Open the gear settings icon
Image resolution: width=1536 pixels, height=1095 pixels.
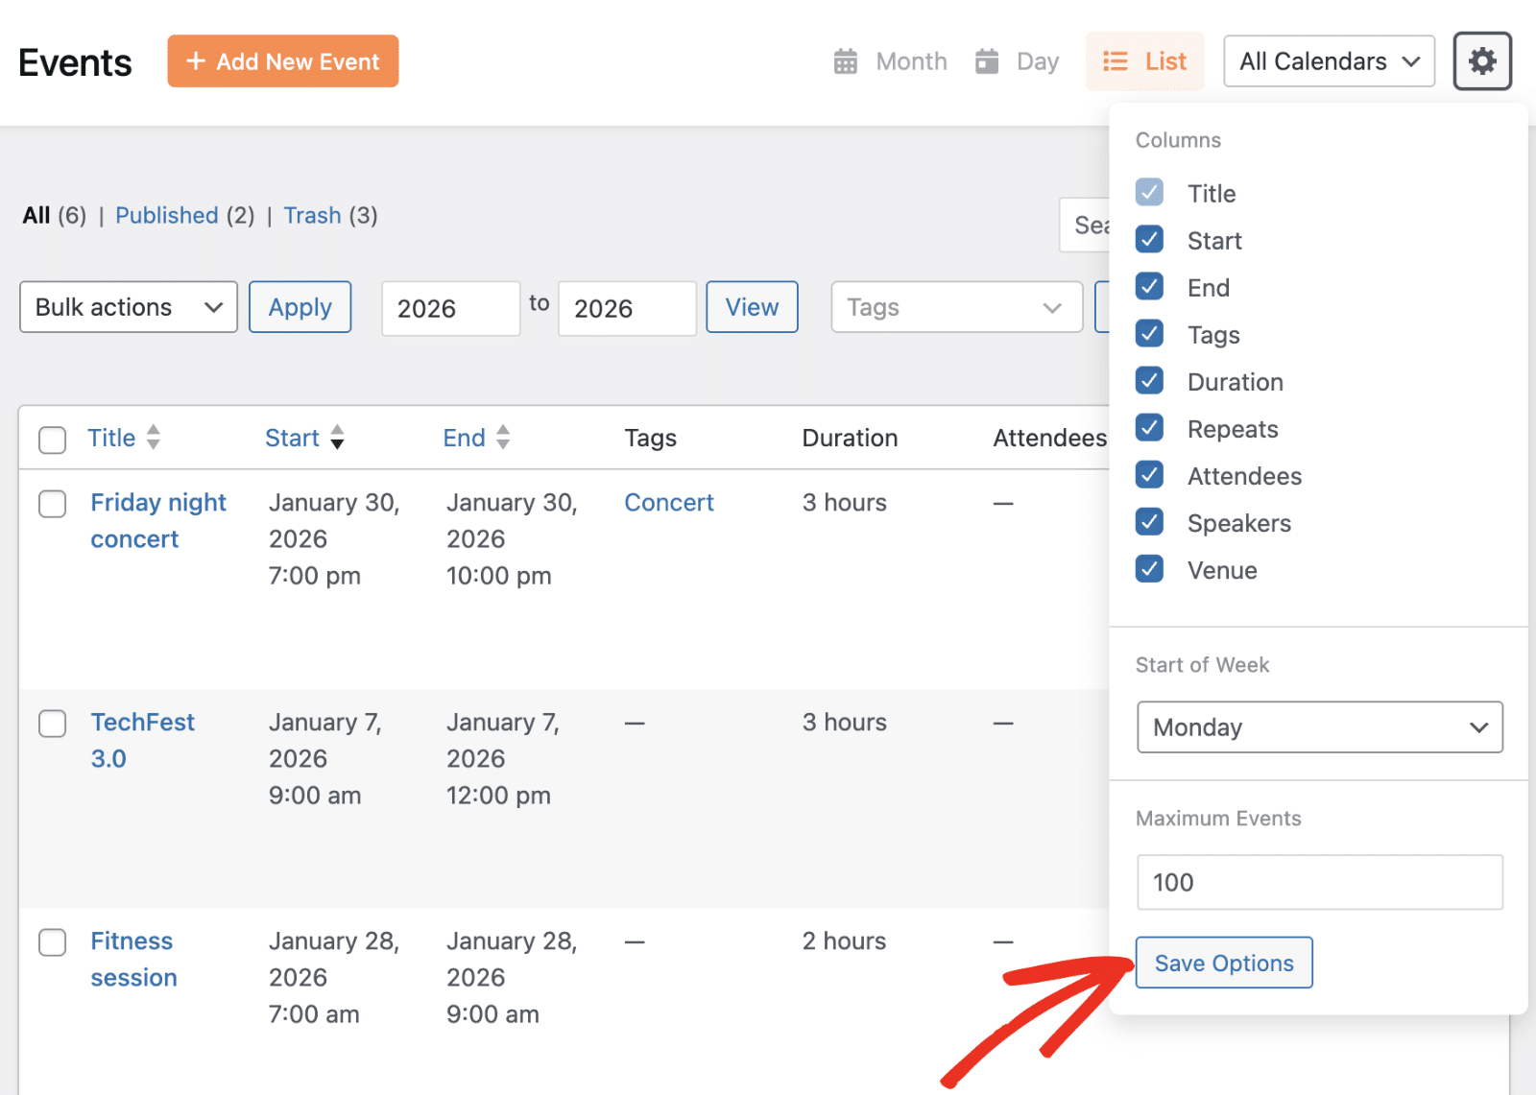1481,61
